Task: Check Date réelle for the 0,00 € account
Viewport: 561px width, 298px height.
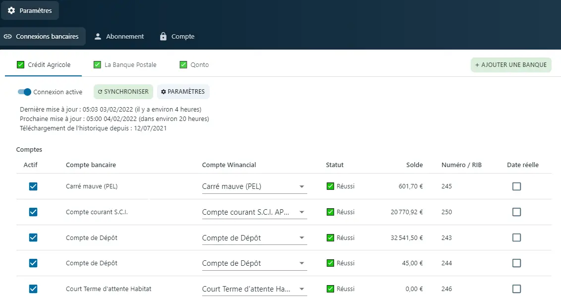Action: (516, 288)
